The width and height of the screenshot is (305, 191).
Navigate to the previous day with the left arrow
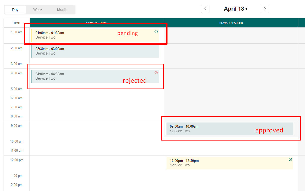pyautogui.click(x=205, y=9)
